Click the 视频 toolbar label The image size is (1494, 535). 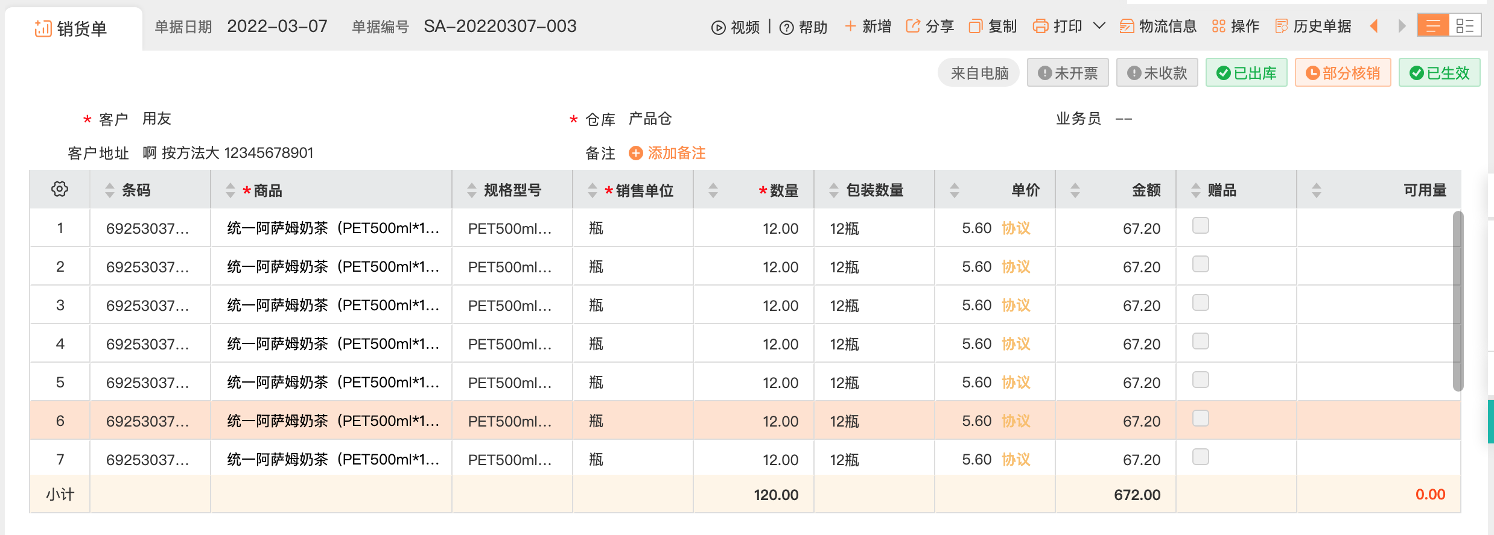[745, 27]
